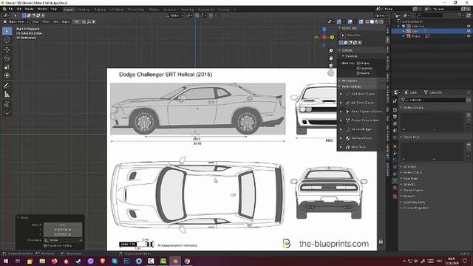Open the View Layer properties tab icon
The width and height of the screenshot is (473, 266).
point(395,123)
